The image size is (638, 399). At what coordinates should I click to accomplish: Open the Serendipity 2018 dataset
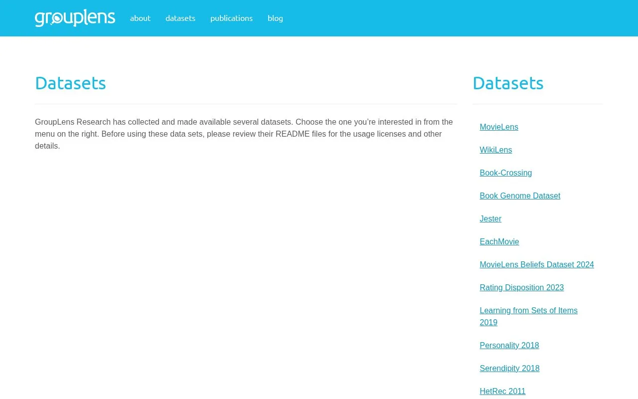[x=509, y=369]
